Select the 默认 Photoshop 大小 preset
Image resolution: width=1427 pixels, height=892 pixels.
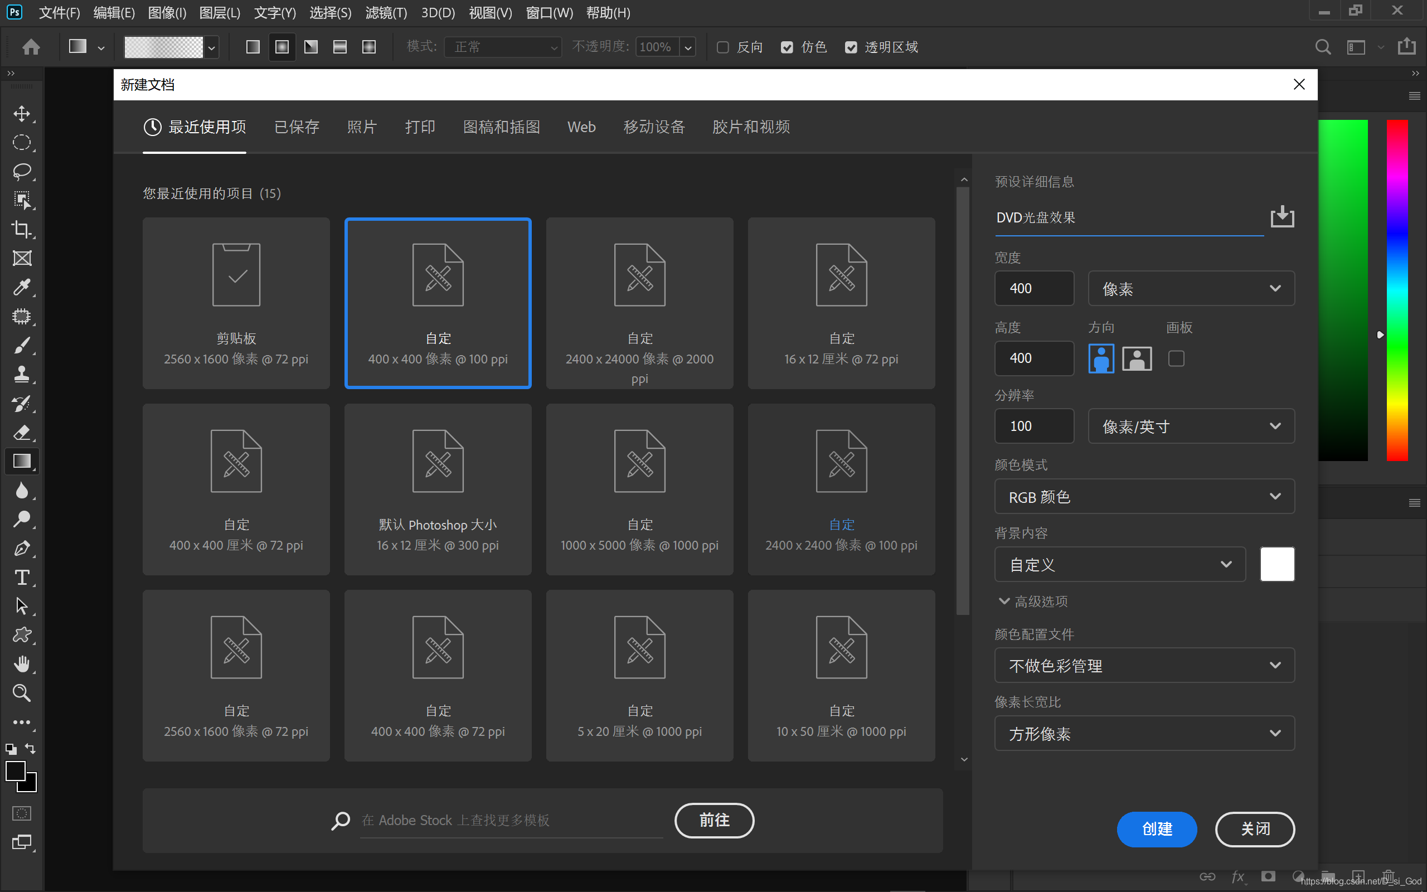point(438,489)
